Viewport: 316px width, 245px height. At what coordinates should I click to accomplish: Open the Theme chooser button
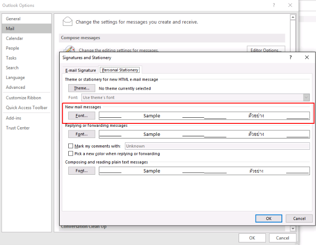tap(81, 88)
